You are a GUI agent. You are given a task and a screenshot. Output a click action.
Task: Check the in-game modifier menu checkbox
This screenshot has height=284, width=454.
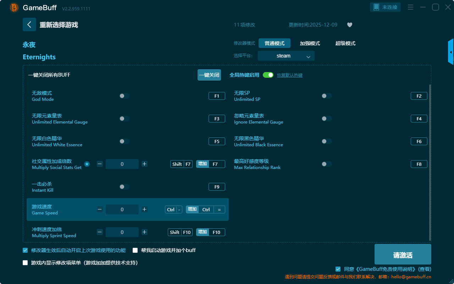(x=25, y=263)
